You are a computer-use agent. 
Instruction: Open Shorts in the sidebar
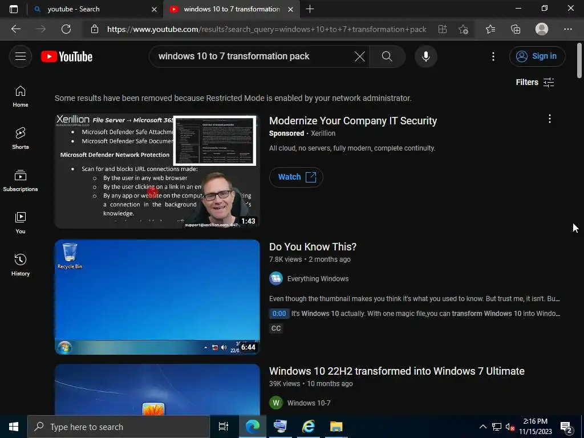[21, 139]
